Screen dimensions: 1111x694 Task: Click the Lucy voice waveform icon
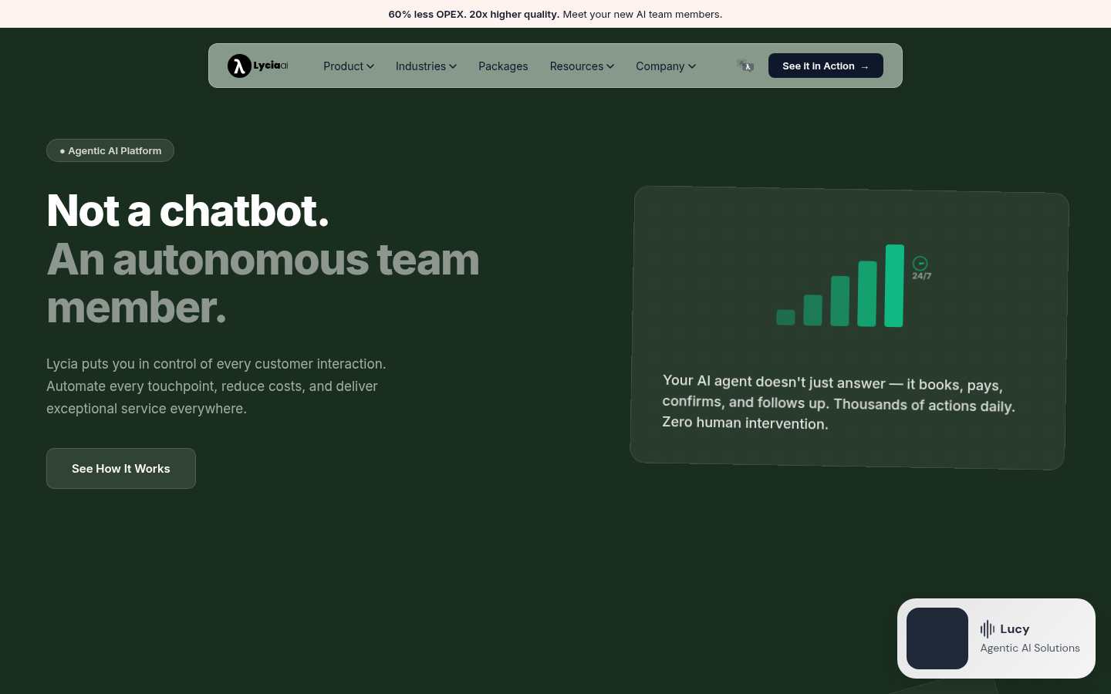[x=987, y=629]
